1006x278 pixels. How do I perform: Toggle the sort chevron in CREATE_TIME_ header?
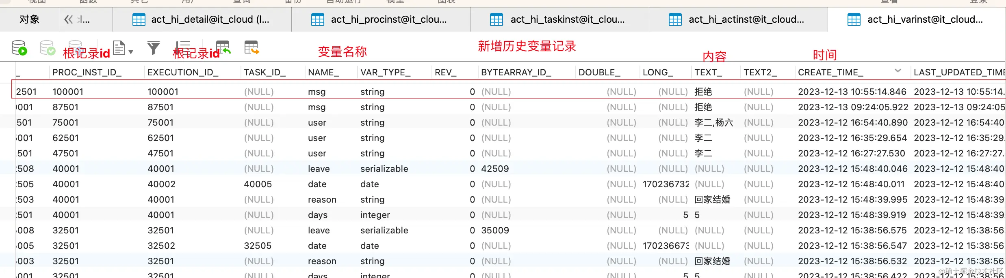(x=898, y=71)
